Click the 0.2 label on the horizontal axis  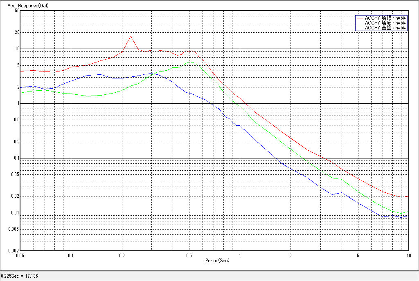[122, 255]
